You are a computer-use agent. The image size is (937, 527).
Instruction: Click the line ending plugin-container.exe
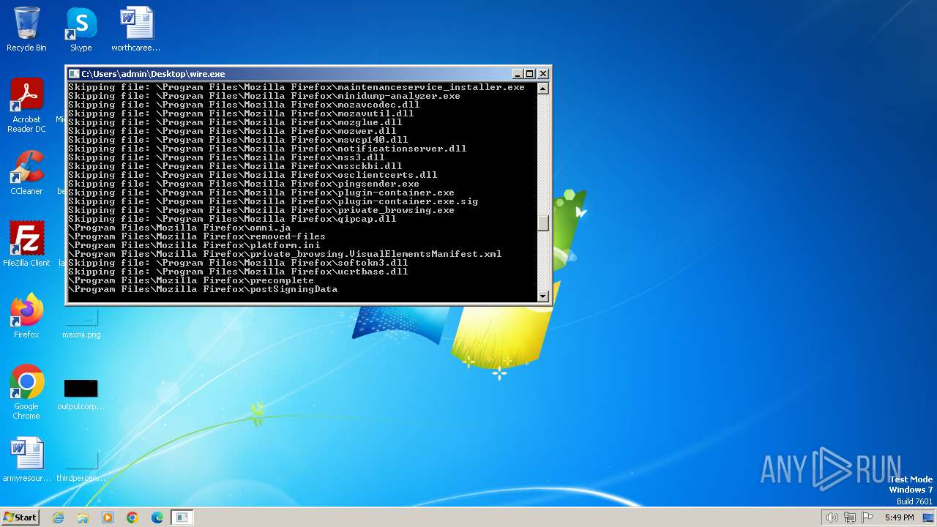point(261,193)
